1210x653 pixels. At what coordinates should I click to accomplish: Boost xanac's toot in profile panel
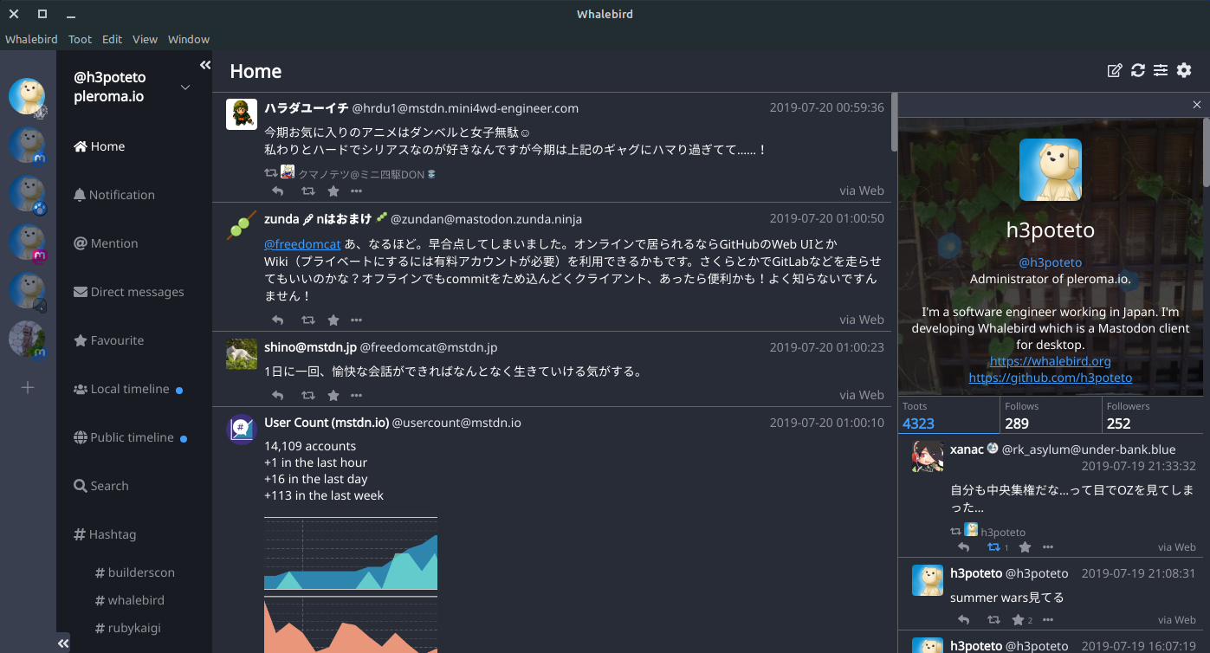click(x=994, y=547)
